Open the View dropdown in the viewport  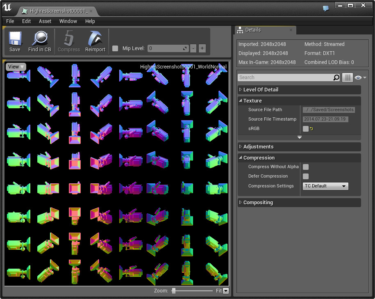16,67
